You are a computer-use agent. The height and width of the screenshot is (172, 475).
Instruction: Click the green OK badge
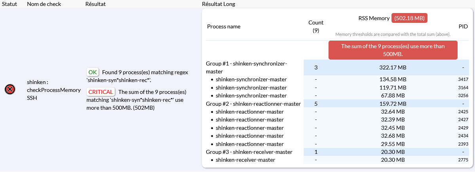[x=93, y=72]
